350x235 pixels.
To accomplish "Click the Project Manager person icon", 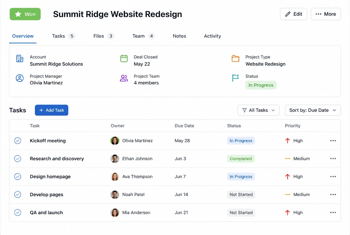I will [19, 78].
